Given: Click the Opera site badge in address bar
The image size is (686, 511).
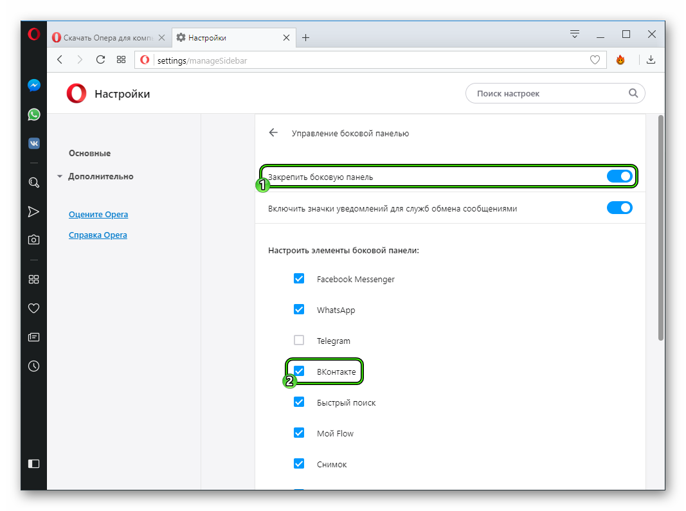Looking at the screenshot, I should 145,60.
